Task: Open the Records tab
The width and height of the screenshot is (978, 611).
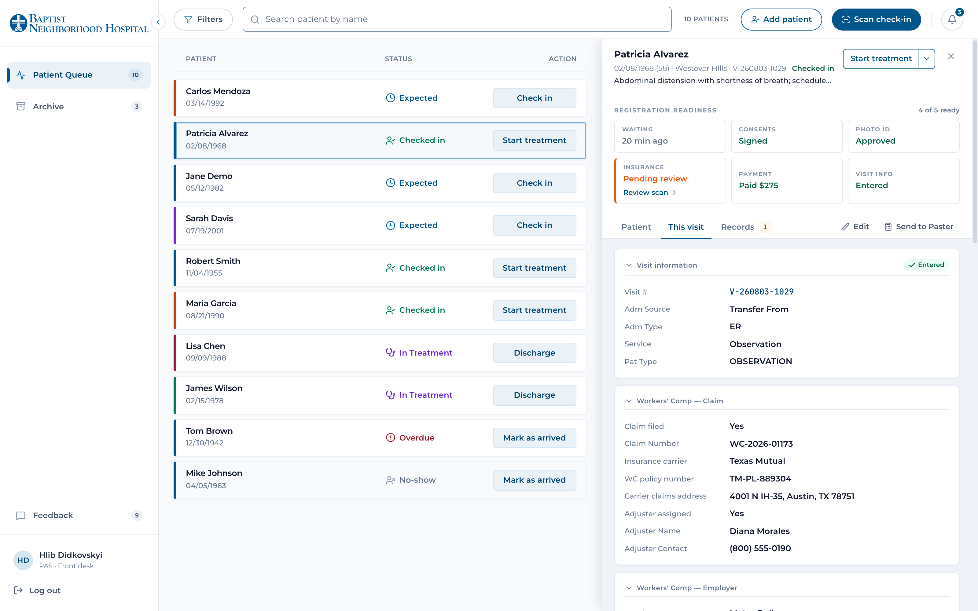Action: [x=746, y=227]
